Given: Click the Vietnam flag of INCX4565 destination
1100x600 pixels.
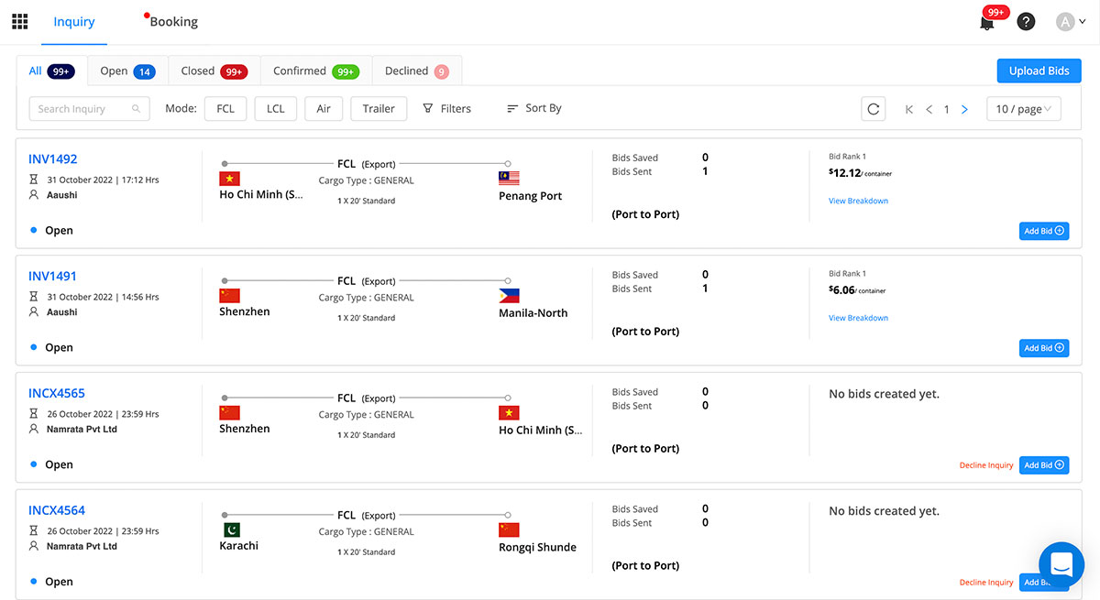Looking at the screenshot, I should click(509, 413).
